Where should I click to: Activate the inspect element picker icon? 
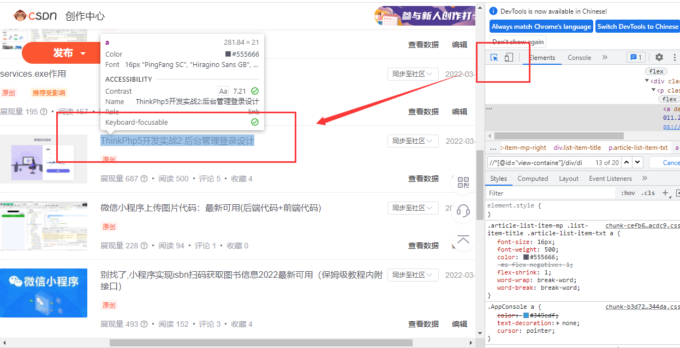click(x=494, y=57)
